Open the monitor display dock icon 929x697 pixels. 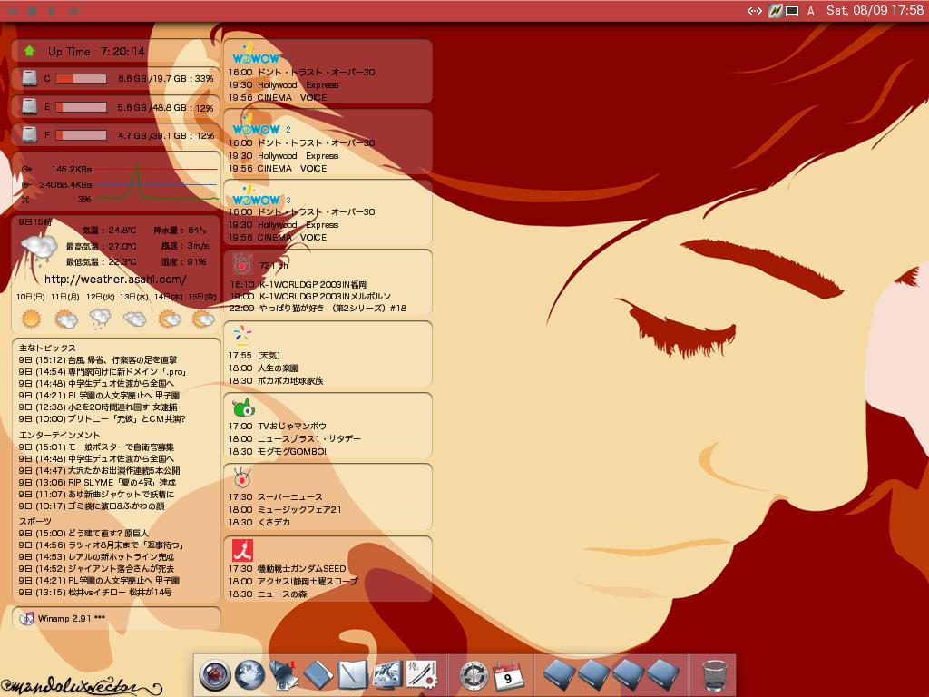[386, 675]
